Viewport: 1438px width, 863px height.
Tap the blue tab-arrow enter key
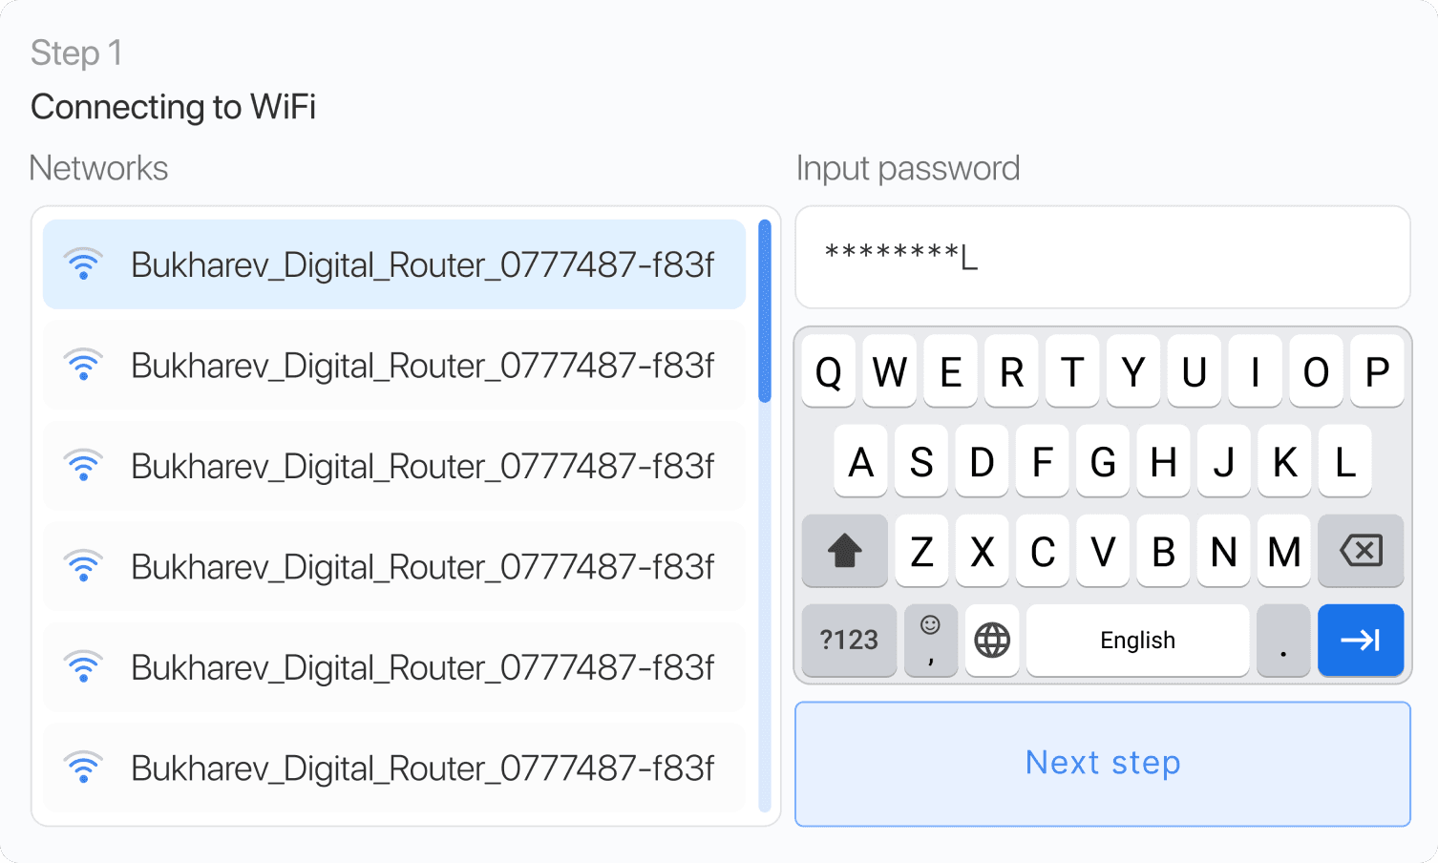(x=1361, y=640)
